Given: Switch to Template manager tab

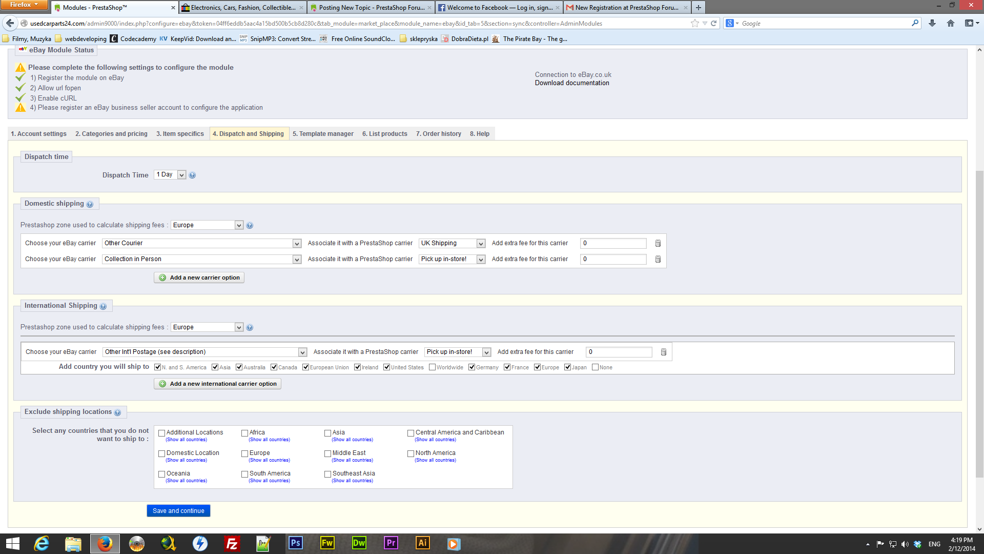Looking at the screenshot, I should [x=323, y=134].
